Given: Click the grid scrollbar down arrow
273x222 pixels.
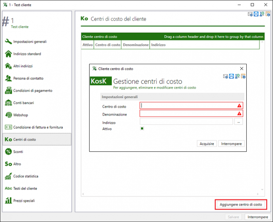Looking at the screenshot, I should pos(262,189).
